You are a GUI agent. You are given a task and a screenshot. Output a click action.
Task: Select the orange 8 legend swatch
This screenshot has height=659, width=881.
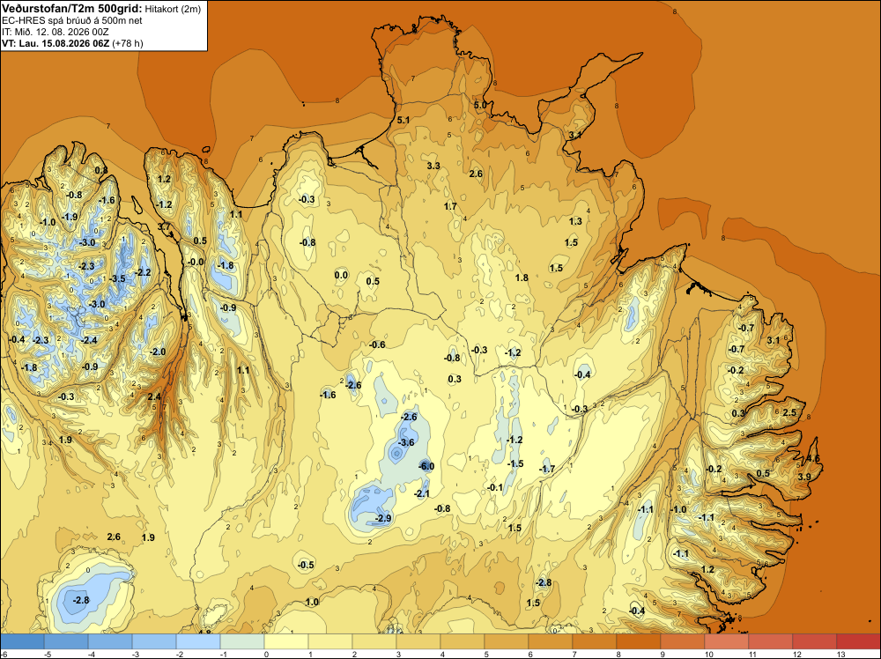638,641
